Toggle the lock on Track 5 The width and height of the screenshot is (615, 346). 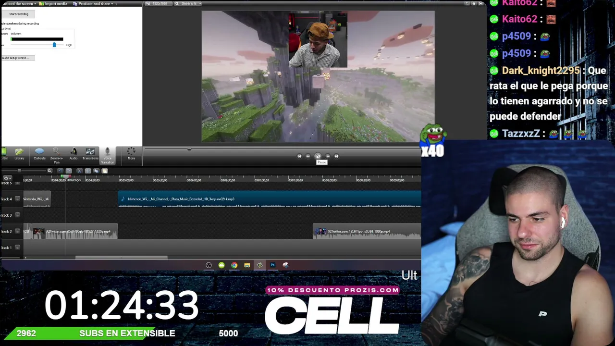(18, 183)
